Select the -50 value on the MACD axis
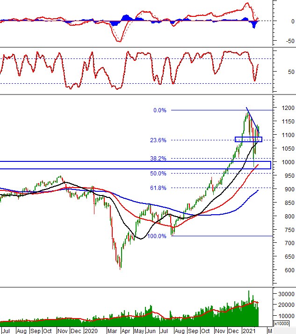The image size is (296, 334). point(290,41)
